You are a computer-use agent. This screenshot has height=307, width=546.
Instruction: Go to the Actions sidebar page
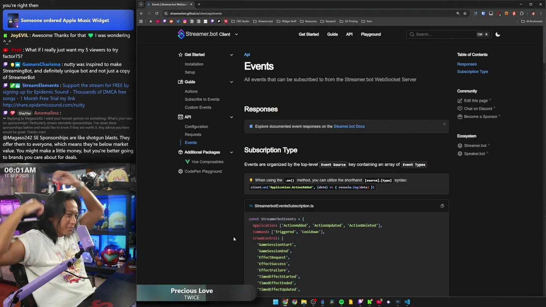(191, 91)
